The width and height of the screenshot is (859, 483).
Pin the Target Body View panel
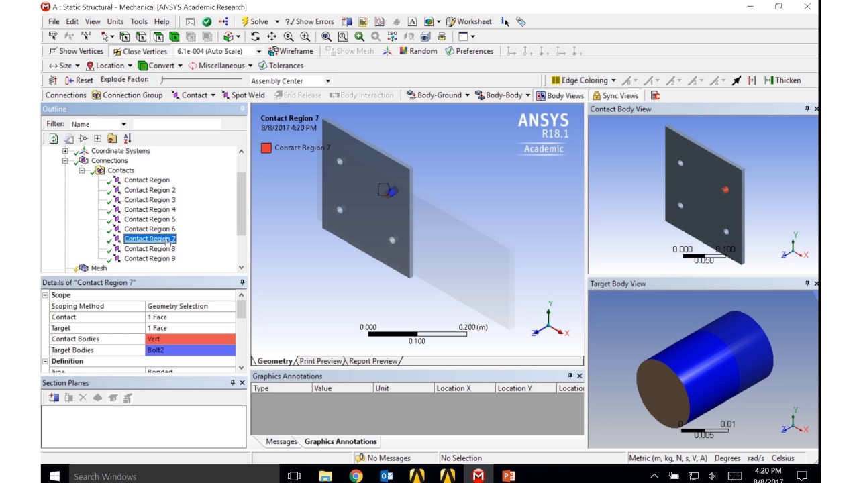coord(807,284)
